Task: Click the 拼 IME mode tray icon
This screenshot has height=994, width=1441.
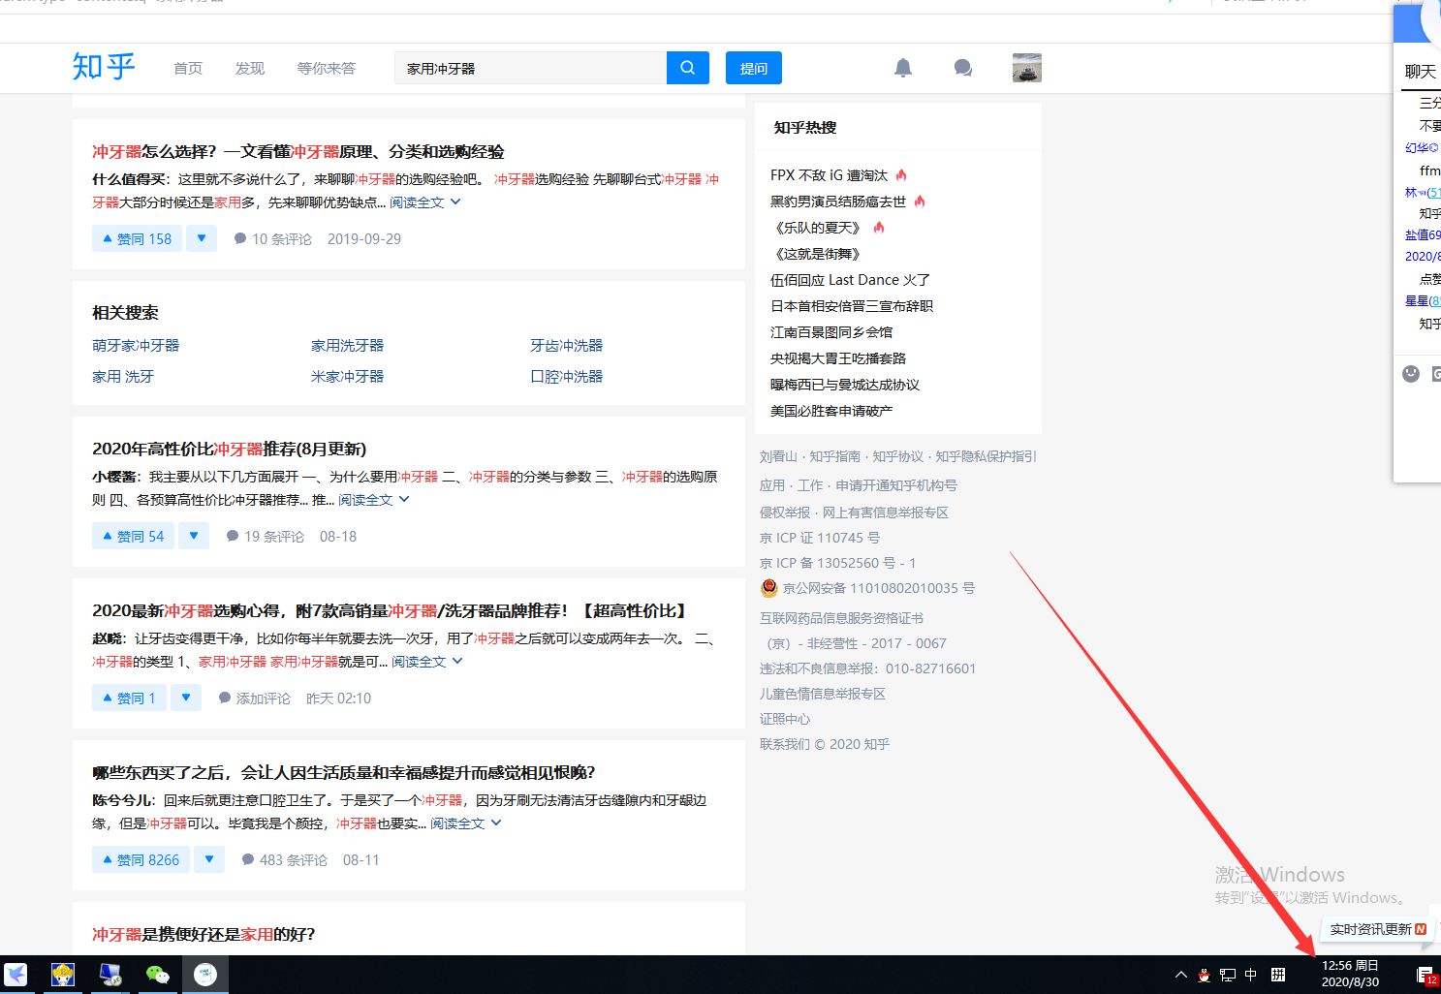Action: coord(1278,975)
